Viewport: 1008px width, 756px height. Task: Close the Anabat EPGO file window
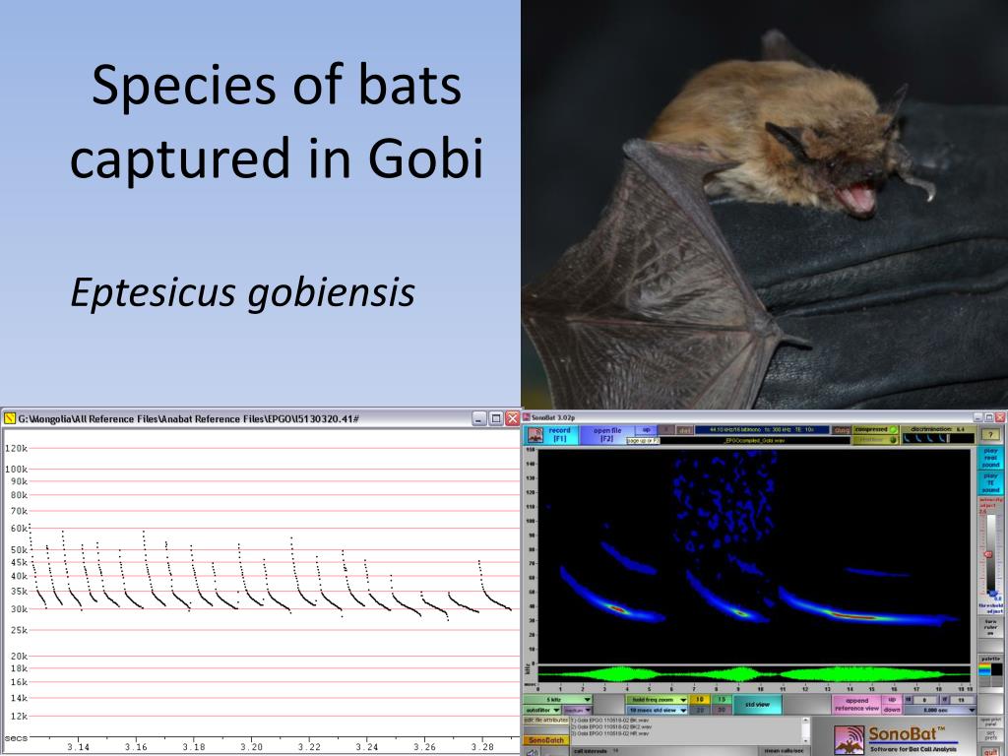pyautogui.click(x=512, y=418)
